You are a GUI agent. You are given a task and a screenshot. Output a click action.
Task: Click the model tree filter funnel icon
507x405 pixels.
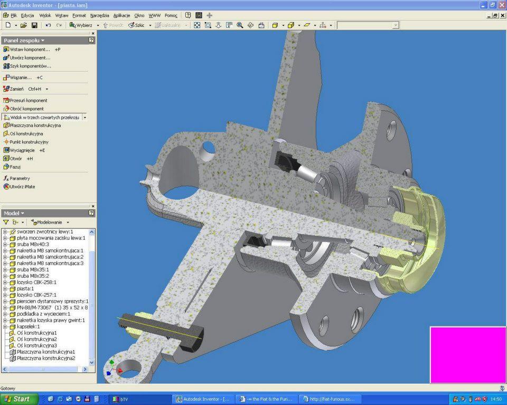click(6, 223)
